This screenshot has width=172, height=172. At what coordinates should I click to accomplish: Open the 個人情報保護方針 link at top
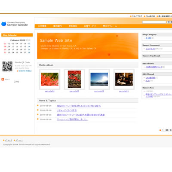click(x=165, y=16)
